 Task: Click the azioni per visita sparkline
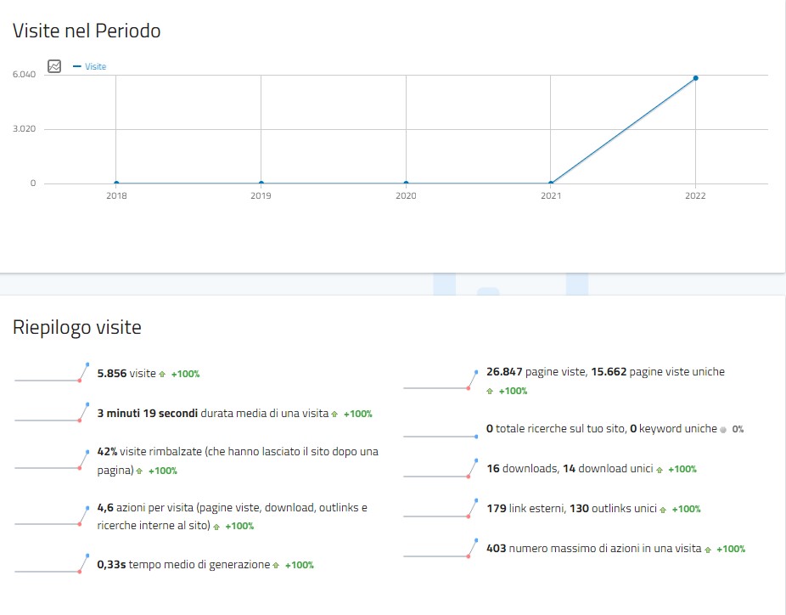[52, 516]
